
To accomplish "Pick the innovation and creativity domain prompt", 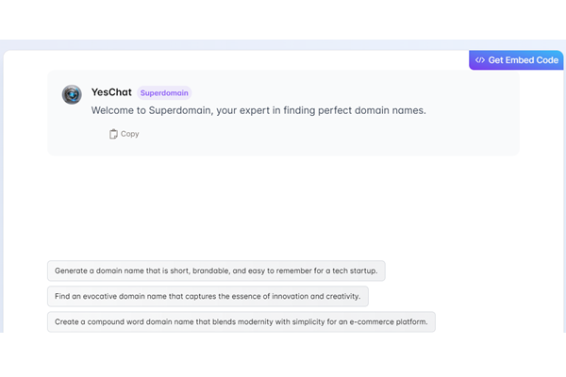I will coord(208,296).
